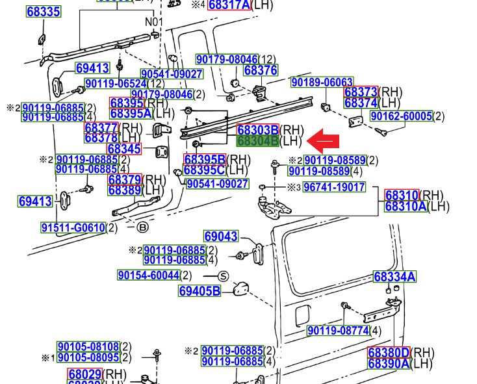Screen dimensions: 477x384
Task: Open part 68376 label
Action: 261,71
